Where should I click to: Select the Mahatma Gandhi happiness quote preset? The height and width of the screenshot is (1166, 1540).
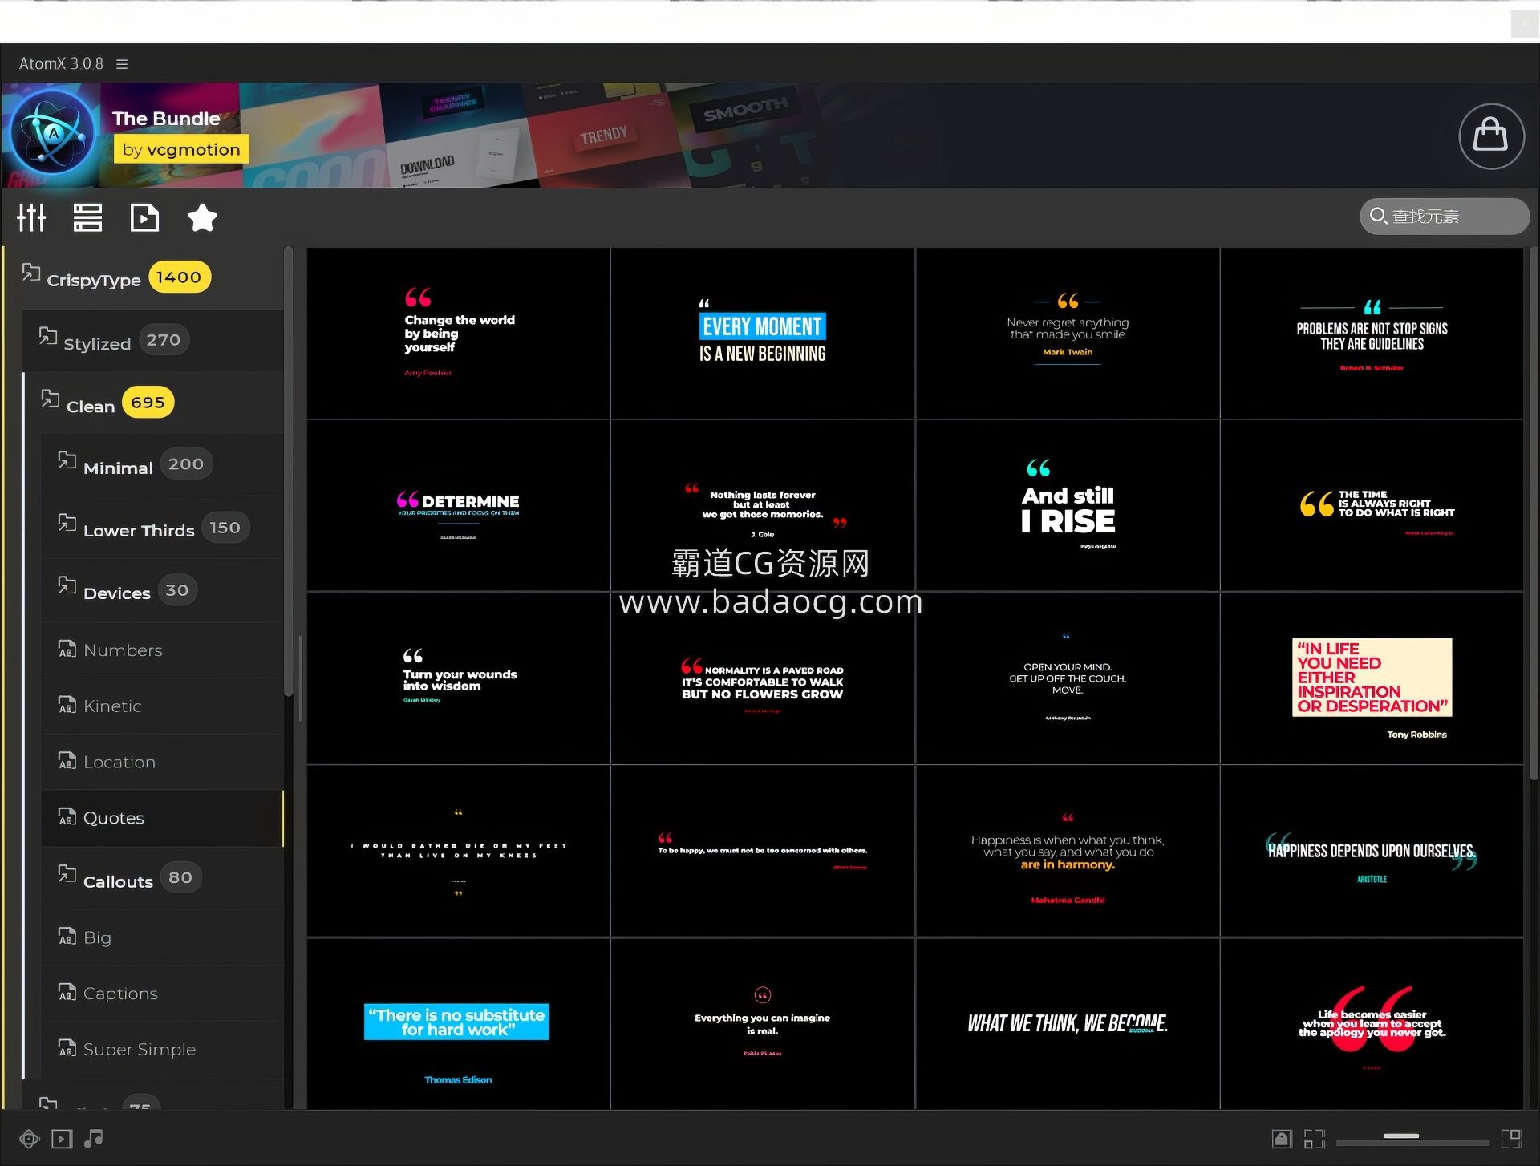click(x=1068, y=851)
